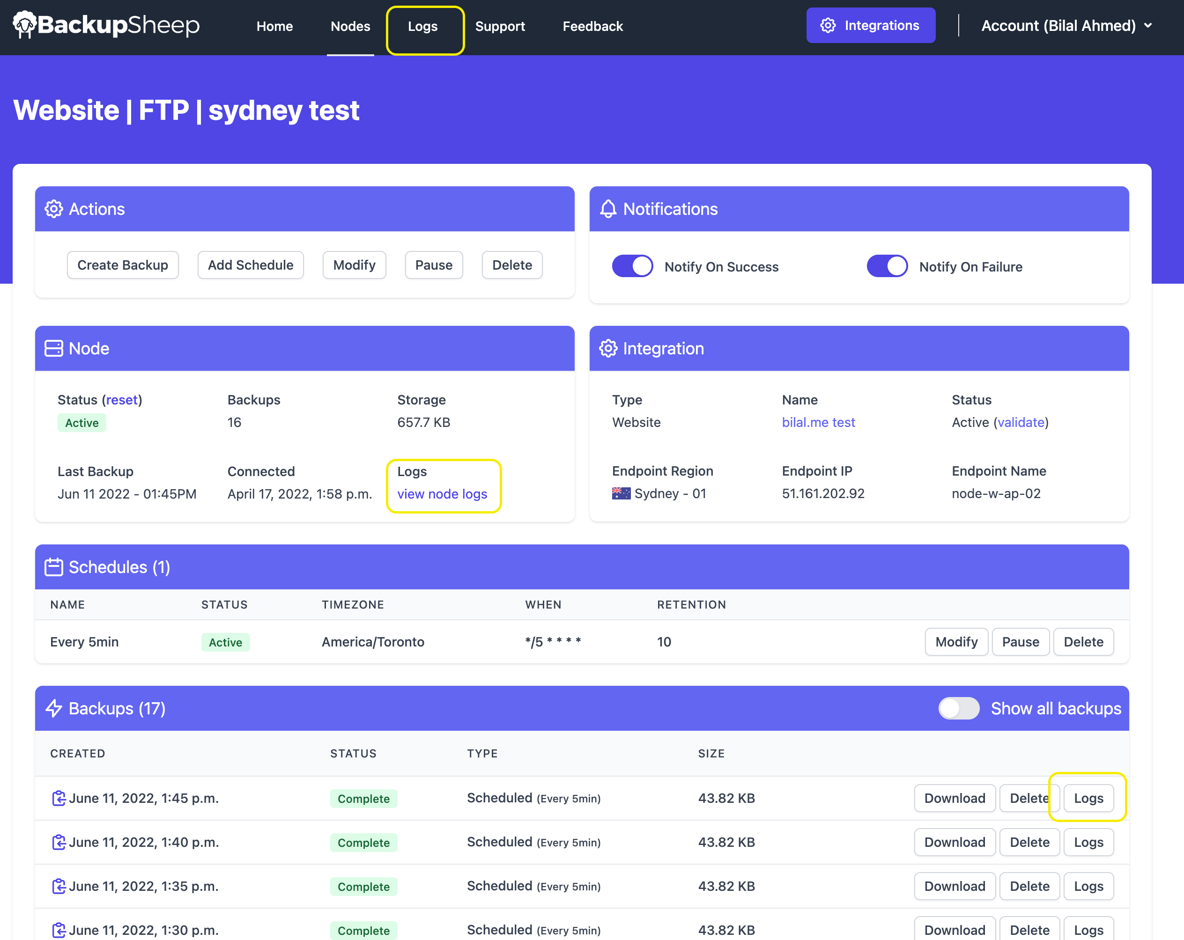Click the validate link in Integration status
This screenshot has height=940, width=1184.
[x=1021, y=422]
